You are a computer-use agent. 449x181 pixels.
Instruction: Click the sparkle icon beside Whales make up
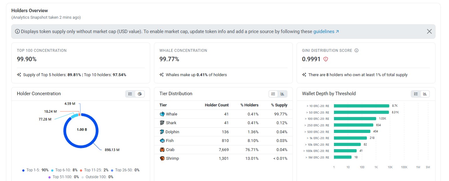[x=162, y=75]
